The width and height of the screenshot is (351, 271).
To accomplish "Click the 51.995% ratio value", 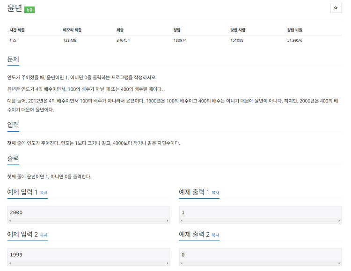I will 295,40.
